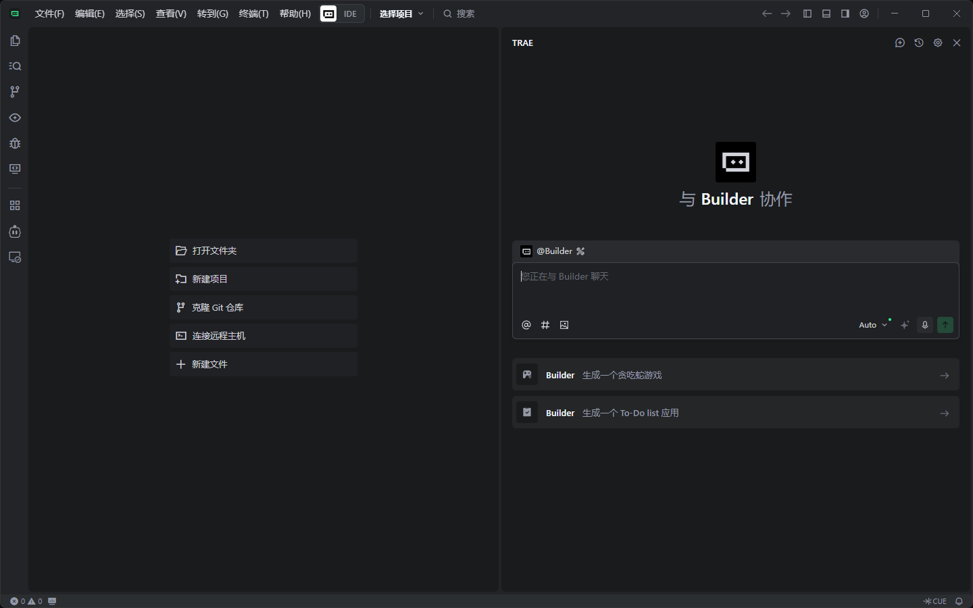973x608 pixels.
Task: Go forward in navigation history
Action: tap(786, 14)
